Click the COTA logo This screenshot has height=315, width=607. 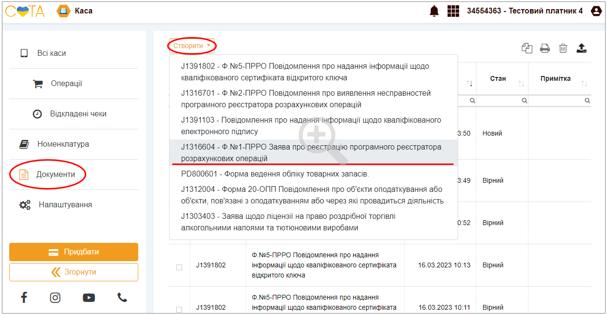(x=25, y=11)
